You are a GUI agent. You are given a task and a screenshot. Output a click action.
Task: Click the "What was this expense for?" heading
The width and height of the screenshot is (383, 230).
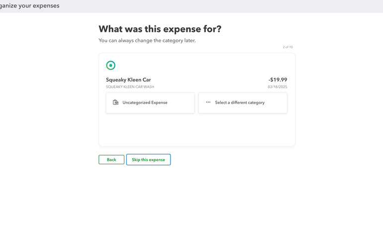tap(160, 29)
